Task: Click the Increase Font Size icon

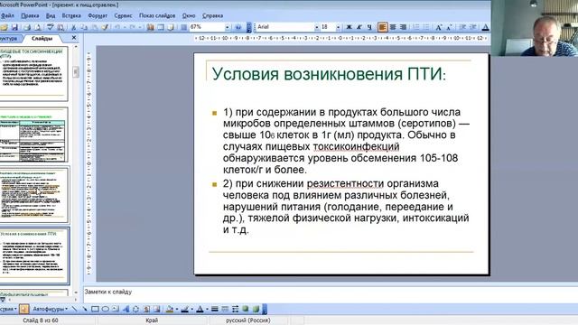Action: 439,27
